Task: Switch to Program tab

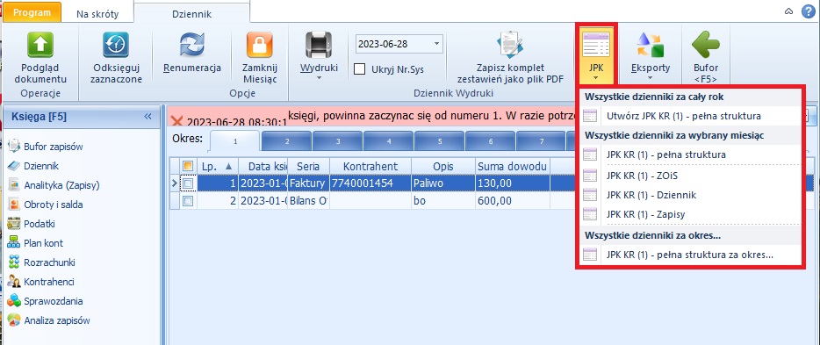Action: tap(32, 13)
